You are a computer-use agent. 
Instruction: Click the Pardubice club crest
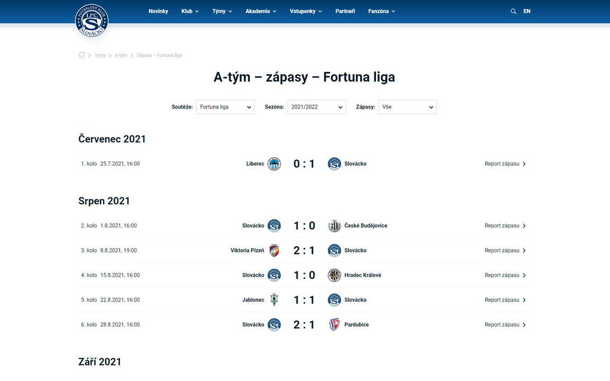pyautogui.click(x=334, y=324)
